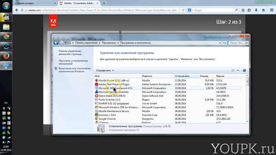Select Microsoft Security Essentials row
This screenshot has width=276, height=155.
click(x=167, y=92)
